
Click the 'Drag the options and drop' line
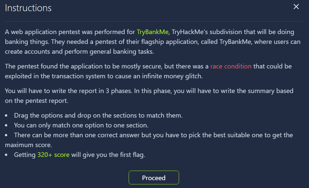99,115
